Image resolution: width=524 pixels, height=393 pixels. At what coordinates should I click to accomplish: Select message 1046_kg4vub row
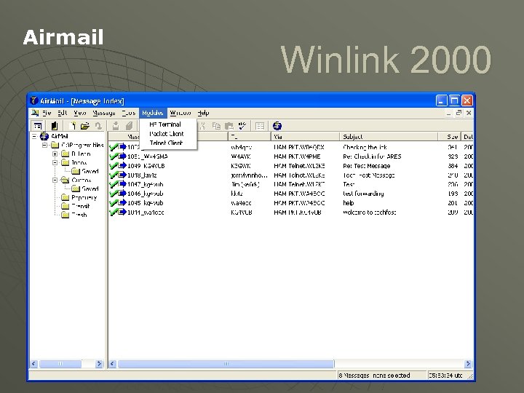[x=290, y=194]
